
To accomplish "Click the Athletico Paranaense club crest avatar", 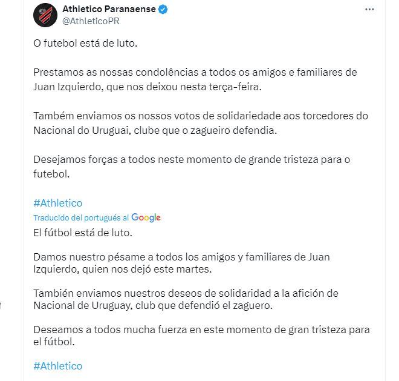I will tap(46, 15).
